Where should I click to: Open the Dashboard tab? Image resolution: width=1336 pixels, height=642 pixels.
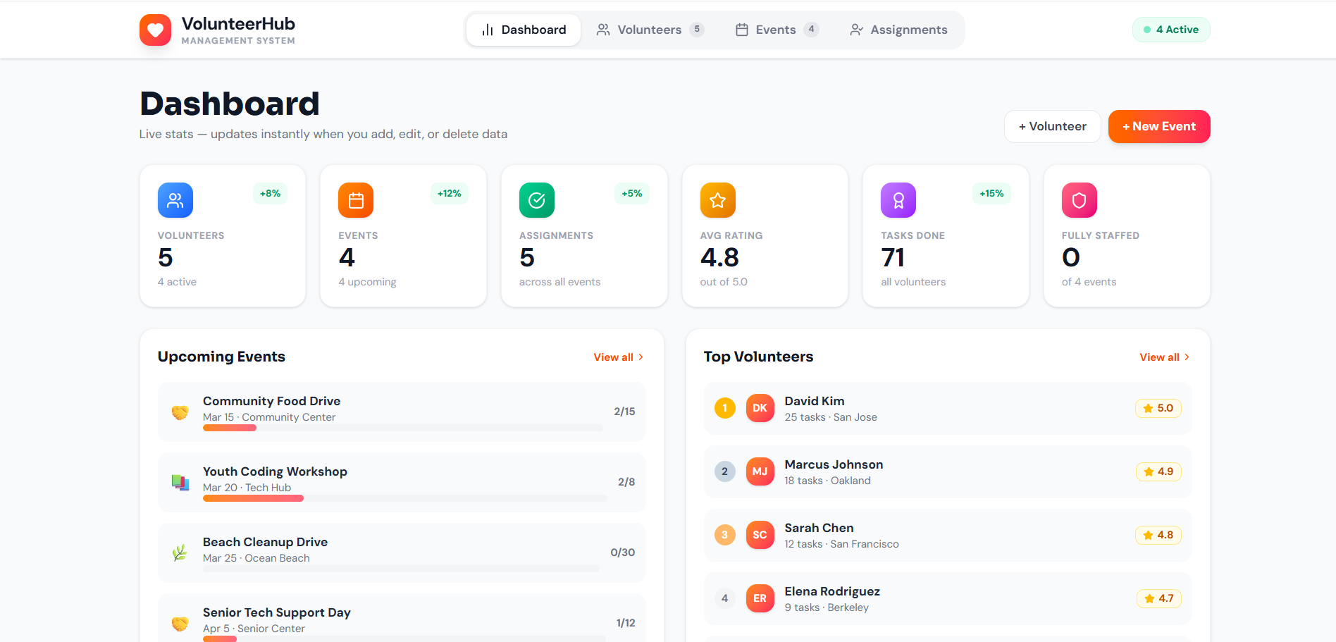(524, 30)
